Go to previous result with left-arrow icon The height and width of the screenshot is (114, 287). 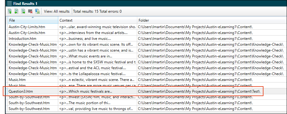click(16, 11)
